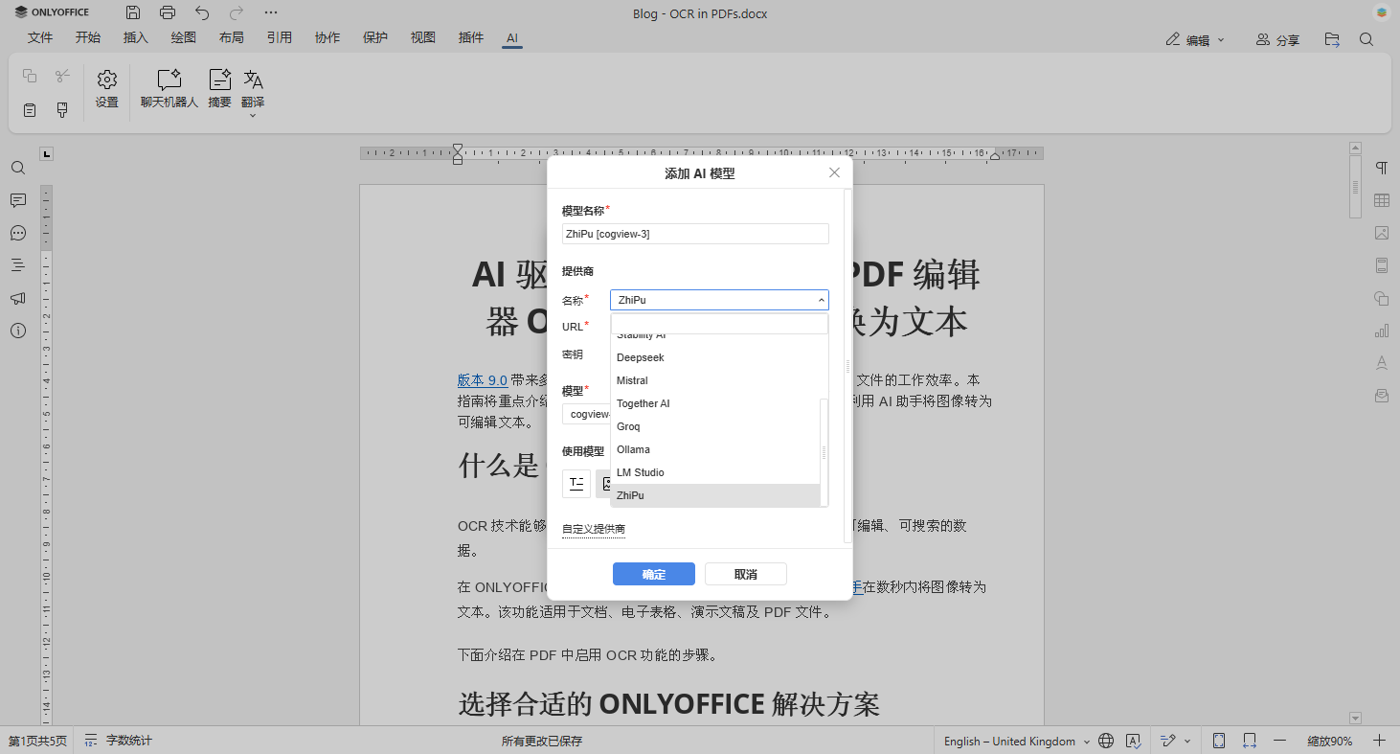This screenshot has height=754, width=1400.
Task: Expand the 翻译 dropdown arrow
Action: 253,116
